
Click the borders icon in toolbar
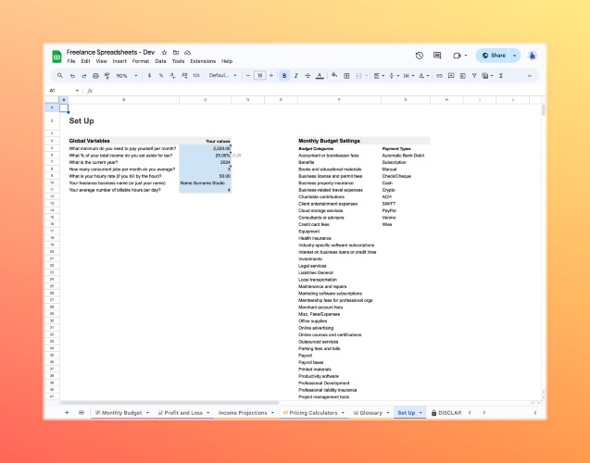click(x=346, y=76)
